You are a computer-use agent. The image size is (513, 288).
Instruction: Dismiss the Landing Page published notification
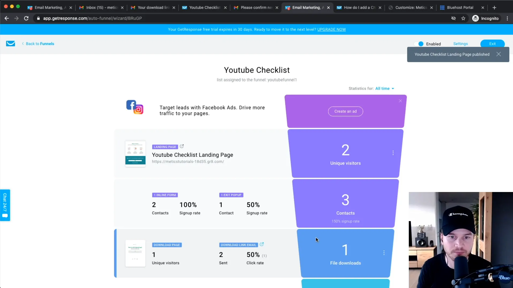[x=499, y=54]
